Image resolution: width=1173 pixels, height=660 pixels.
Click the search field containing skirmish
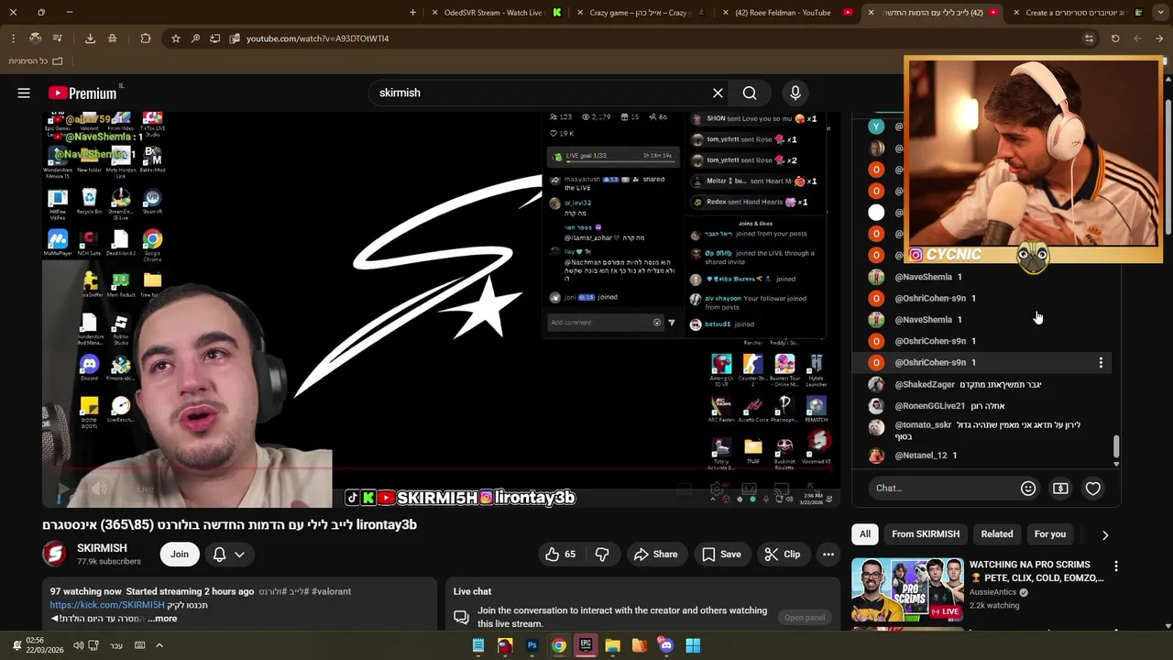point(541,93)
